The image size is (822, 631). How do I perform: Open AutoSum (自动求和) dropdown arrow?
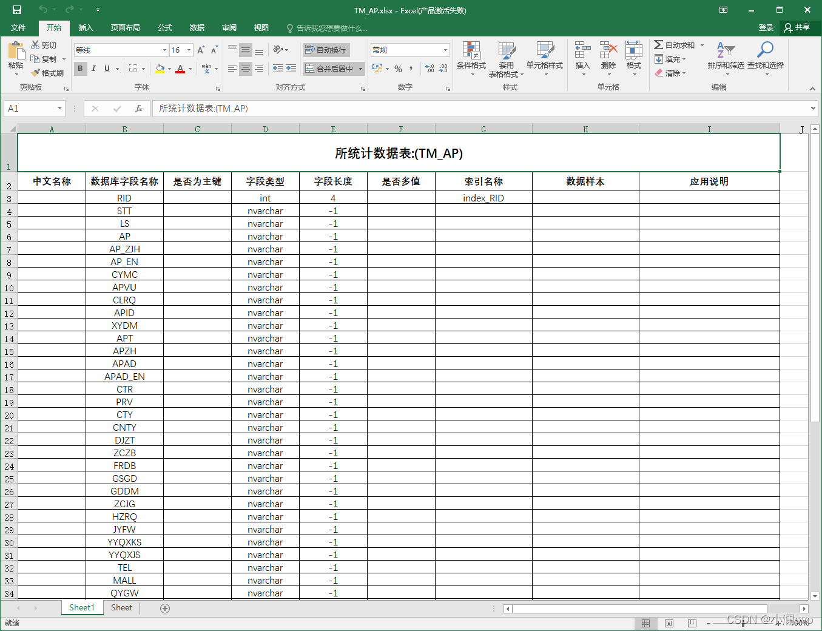click(702, 45)
